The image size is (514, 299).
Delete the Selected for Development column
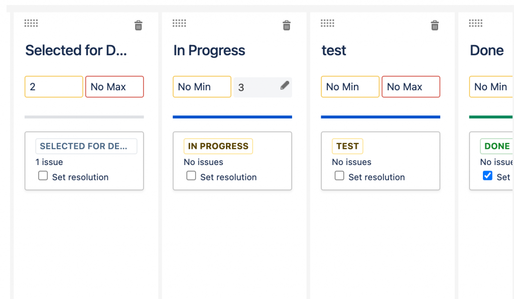click(x=139, y=26)
